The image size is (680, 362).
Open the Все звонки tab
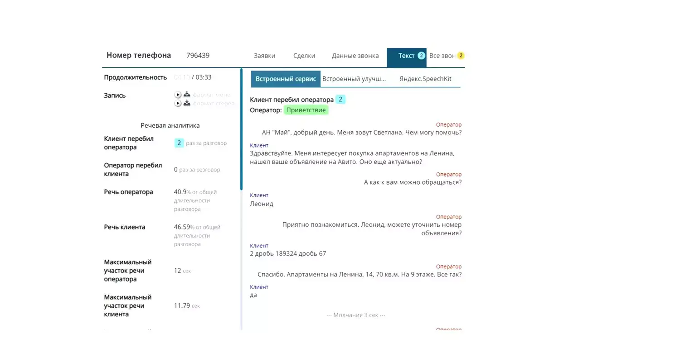coord(442,56)
